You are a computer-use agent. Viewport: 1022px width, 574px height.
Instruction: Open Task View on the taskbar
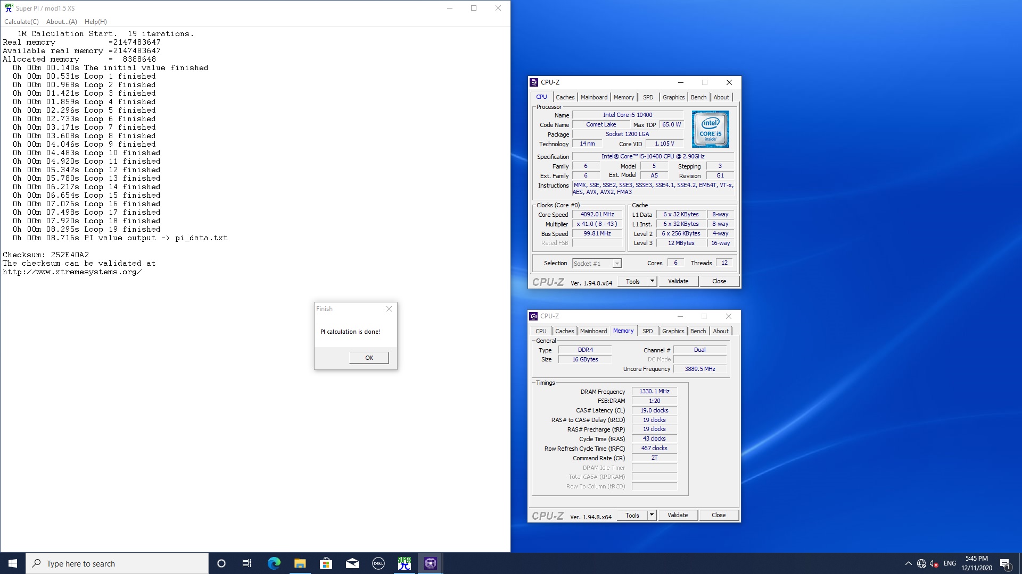247,563
